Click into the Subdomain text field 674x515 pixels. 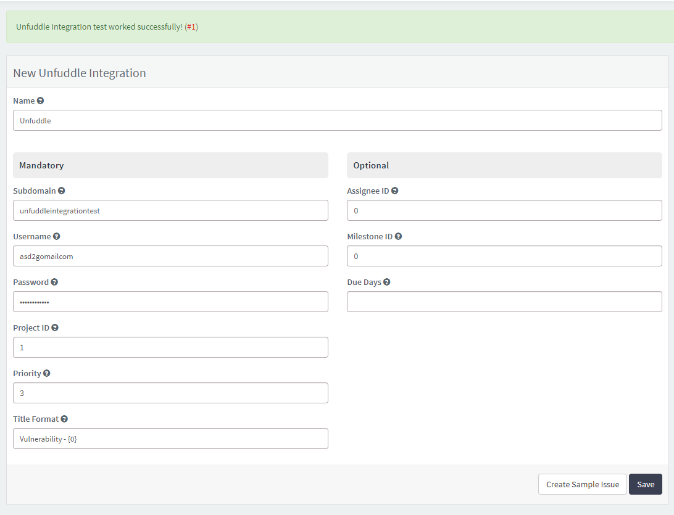pyautogui.click(x=170, y=210)
